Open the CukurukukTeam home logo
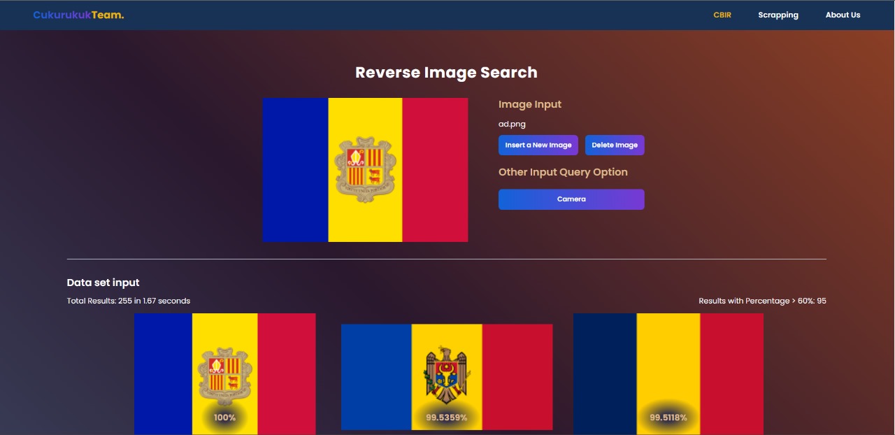This screenshot has height=435, width=895. (x=78, y=15)
